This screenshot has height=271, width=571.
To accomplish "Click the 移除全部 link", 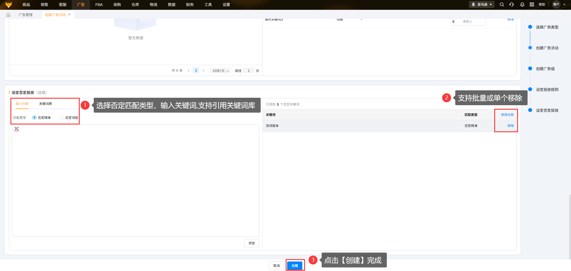I will (x=507, y=115).
